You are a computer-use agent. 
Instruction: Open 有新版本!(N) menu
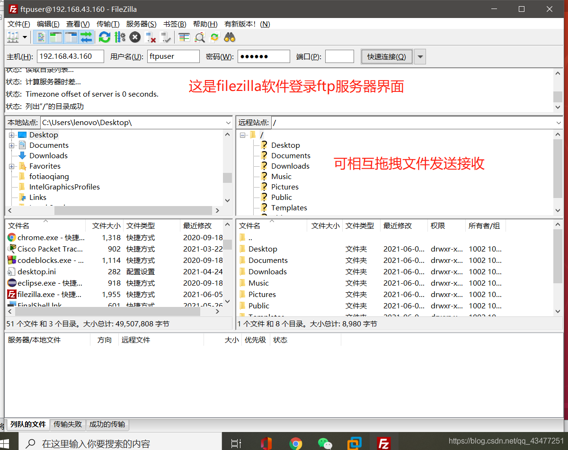tap(247, 24)
